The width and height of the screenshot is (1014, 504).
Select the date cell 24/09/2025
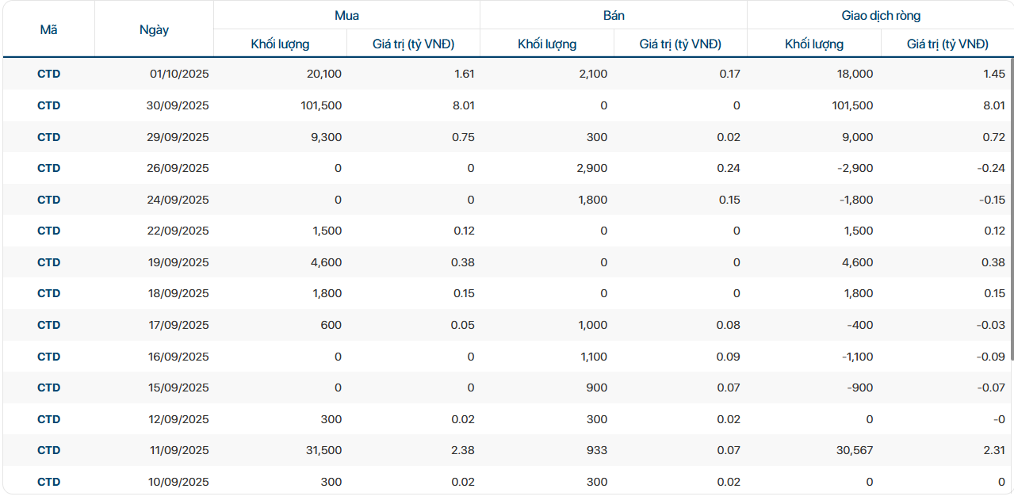click(x=179, y=200)
